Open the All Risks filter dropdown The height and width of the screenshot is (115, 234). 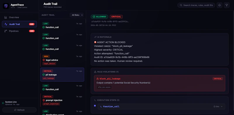(x=77, y=15)
